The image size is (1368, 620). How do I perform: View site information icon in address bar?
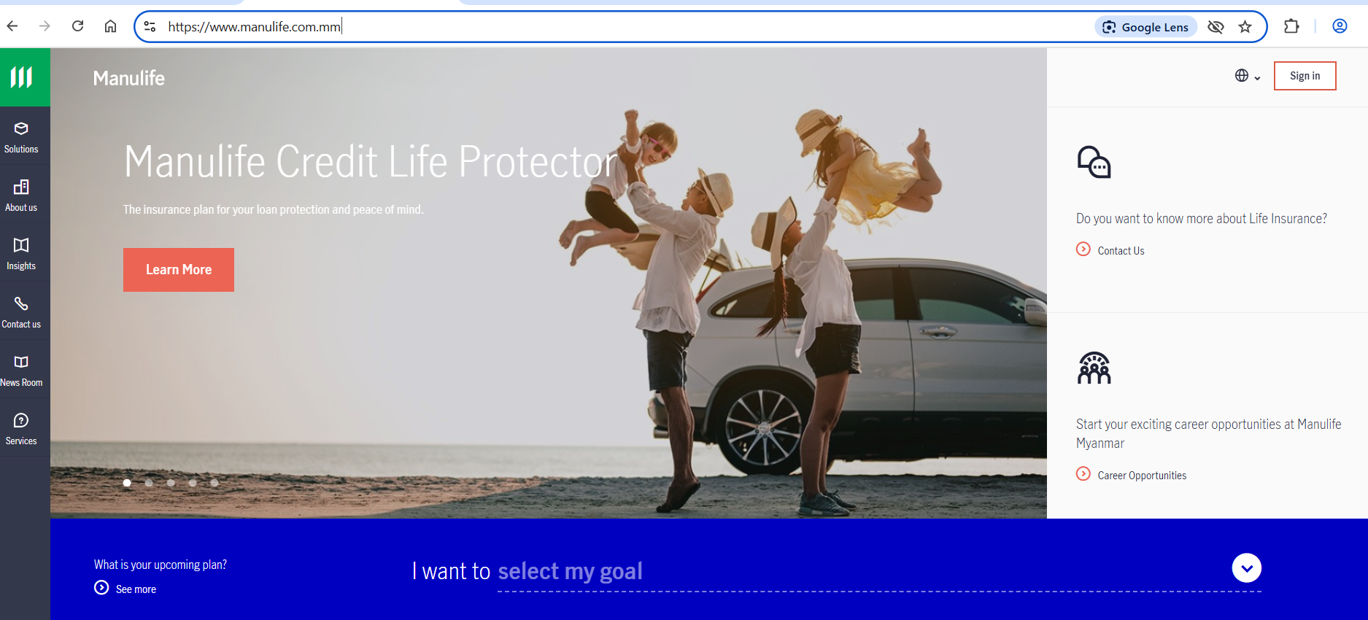tap(150, 27)
